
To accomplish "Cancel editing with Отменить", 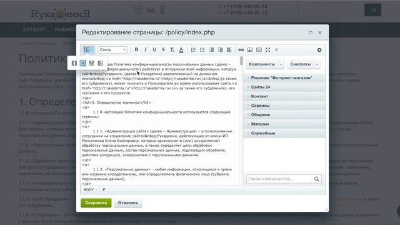I will pyautogui.click(x=127, y=202).
